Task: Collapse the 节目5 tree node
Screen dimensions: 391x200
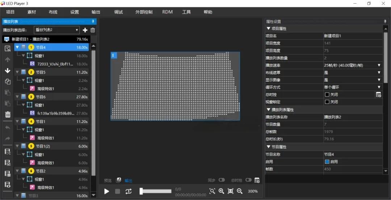Action: [17, 72]
